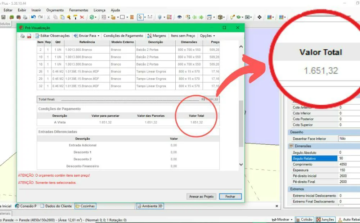The image size is (360, 223).
Task: Toggle the Junções option in status bar
Action: coord(325,219)
